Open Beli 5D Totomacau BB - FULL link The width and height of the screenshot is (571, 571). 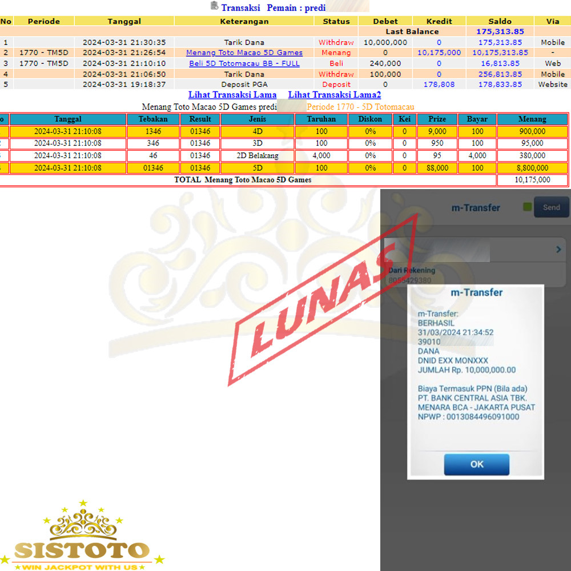244,63
